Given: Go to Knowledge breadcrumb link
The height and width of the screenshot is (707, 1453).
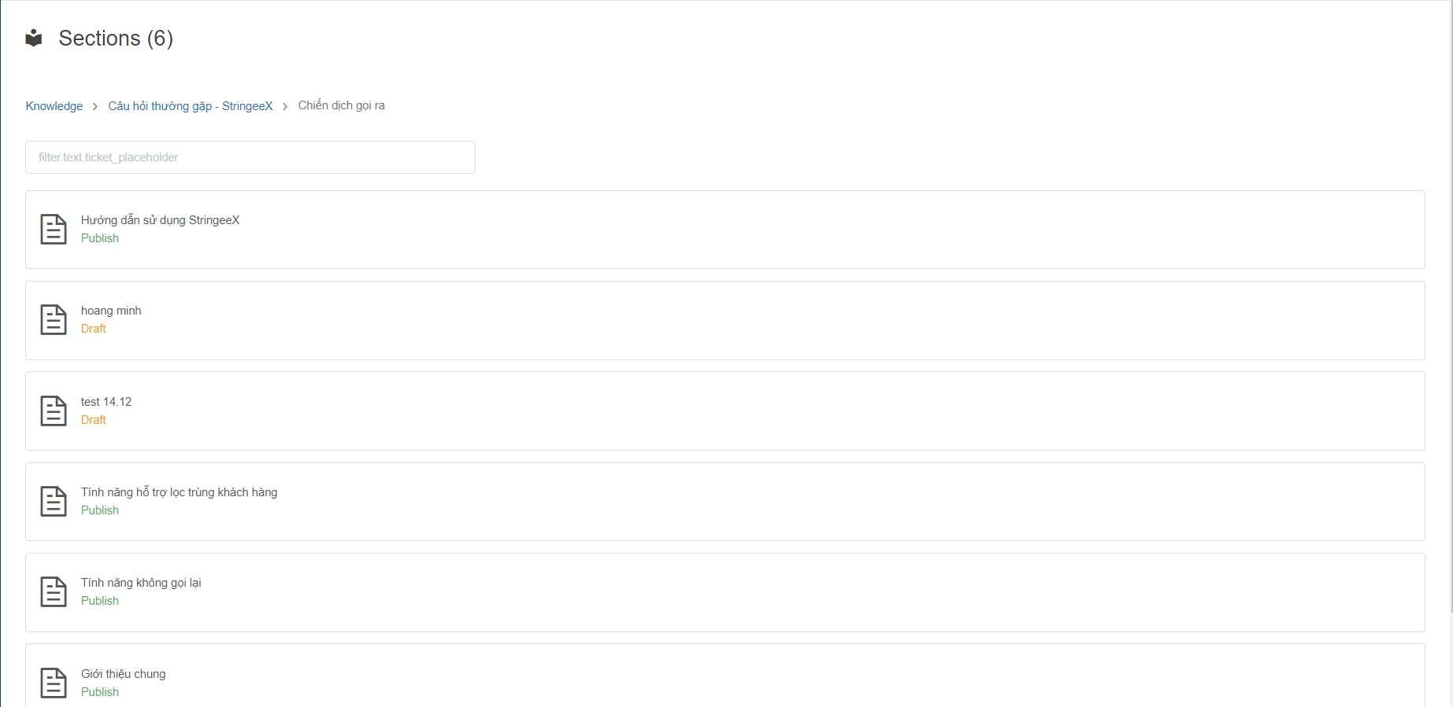Looking at the screenshot, I should 54,106.
